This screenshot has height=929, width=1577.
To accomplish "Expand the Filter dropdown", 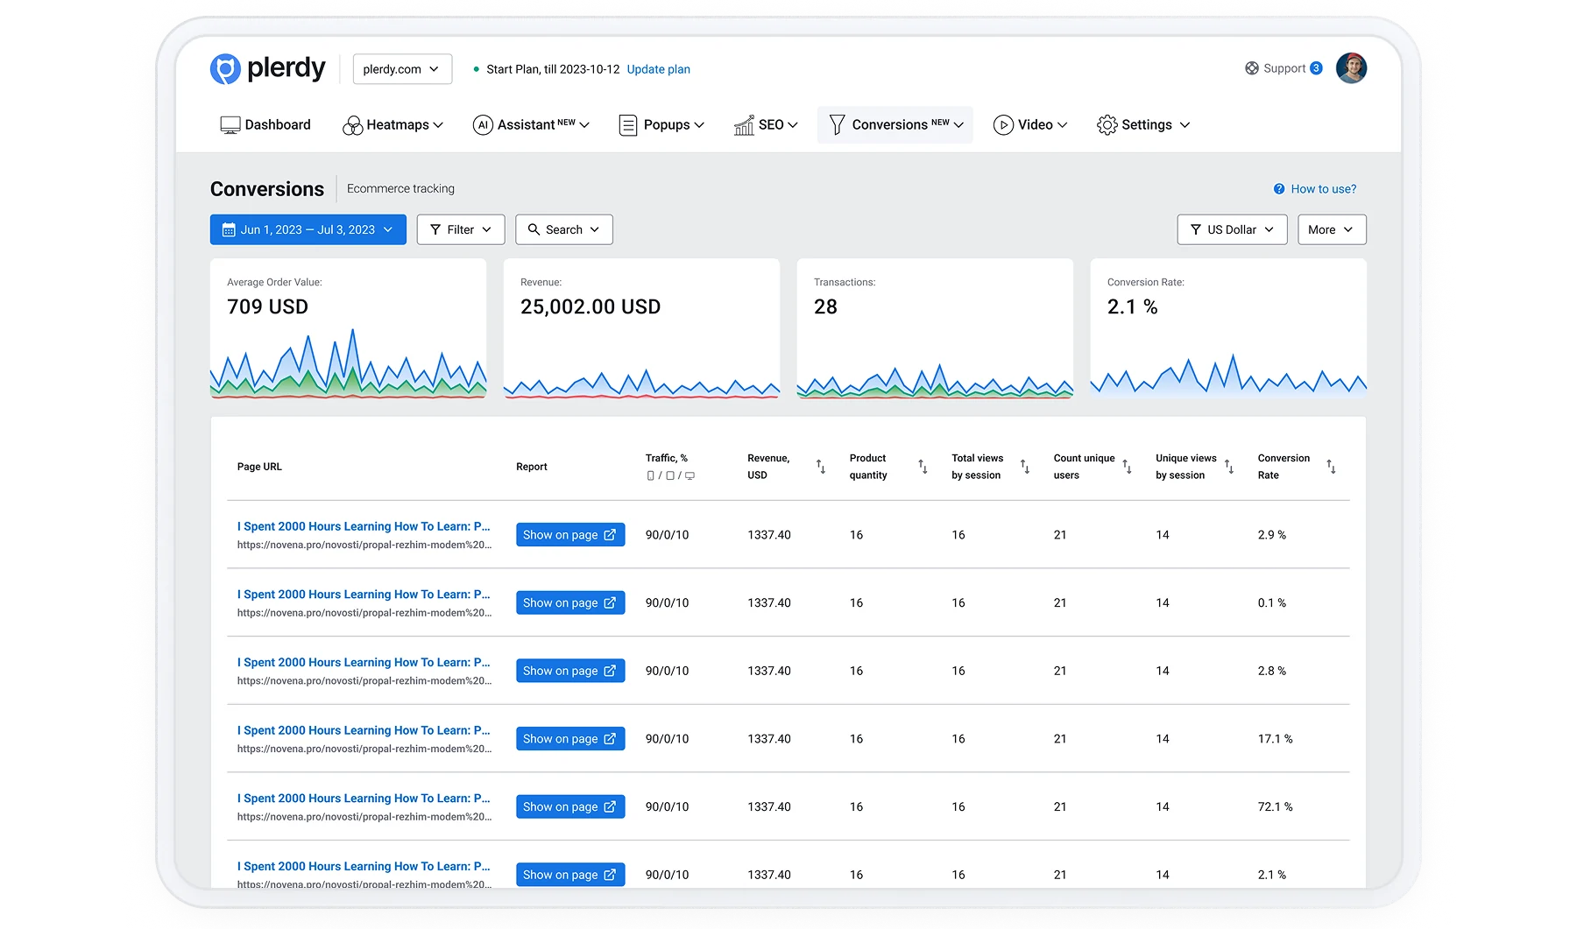I will click(461, 229).
